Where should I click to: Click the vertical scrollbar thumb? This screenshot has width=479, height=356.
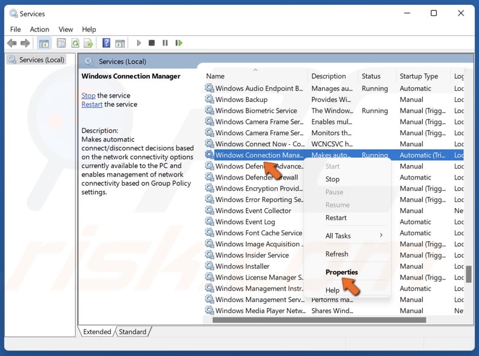(469, 274)
